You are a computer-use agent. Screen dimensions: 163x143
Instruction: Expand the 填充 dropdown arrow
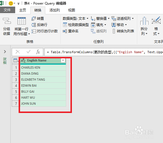pyautogui.click(x=105, y=25)
